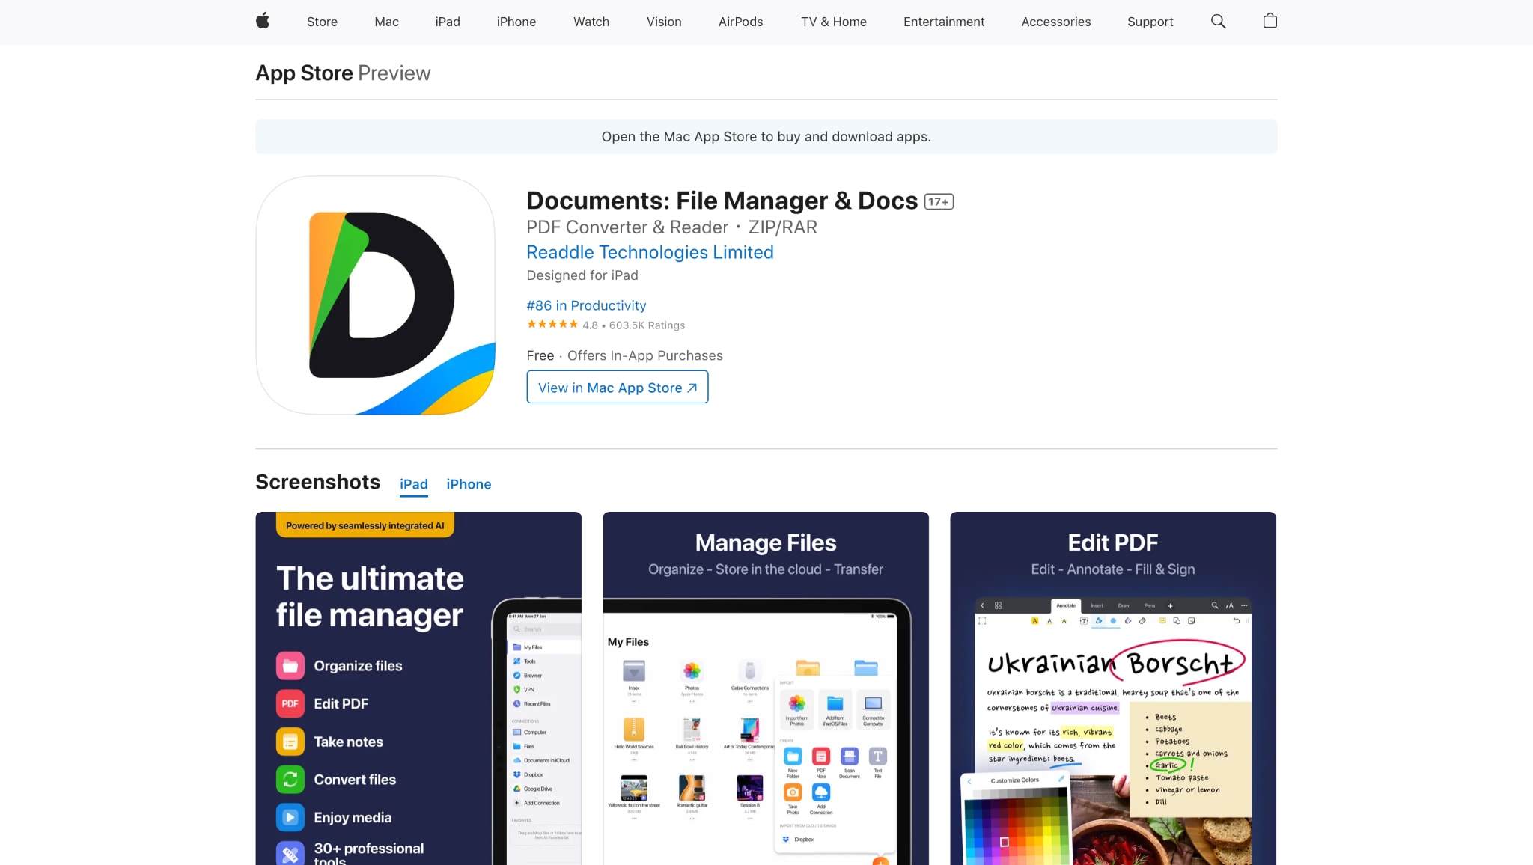Image resolution: width=1533 pixels, height=865 pixels.
Task: Click the Take Photo camera icon in the screenshot
Action: pyautogui.click(x=793, y=792)
